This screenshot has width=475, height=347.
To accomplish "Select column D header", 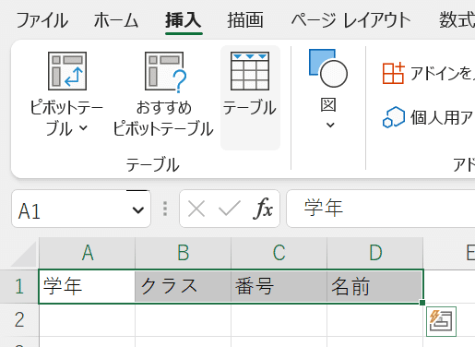I will (x=375, y=253).
